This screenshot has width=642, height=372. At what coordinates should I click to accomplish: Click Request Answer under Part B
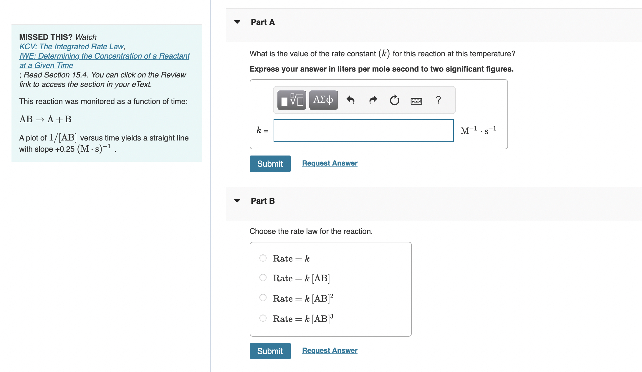pyautogui.click(x=329, y=350)
